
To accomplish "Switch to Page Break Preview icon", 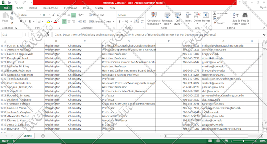I will [226, 141].
